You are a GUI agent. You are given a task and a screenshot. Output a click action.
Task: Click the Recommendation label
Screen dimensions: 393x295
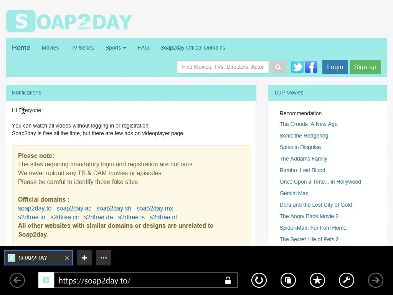[x=301, y=113]
